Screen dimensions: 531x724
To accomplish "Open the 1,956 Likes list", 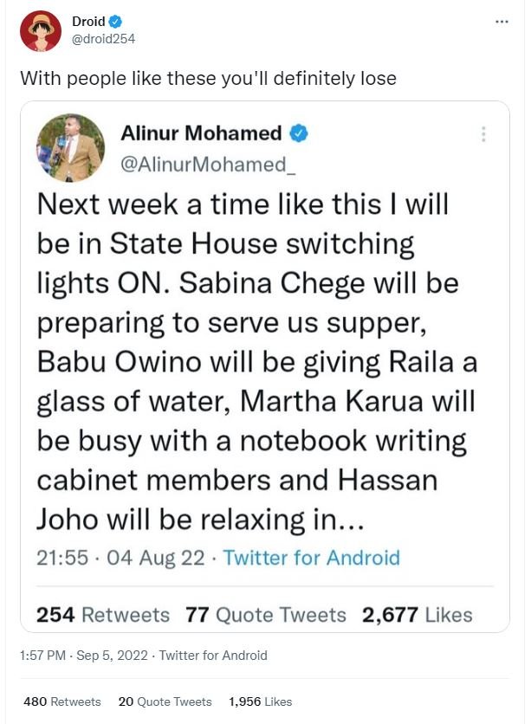I will (x=261, y=702).
